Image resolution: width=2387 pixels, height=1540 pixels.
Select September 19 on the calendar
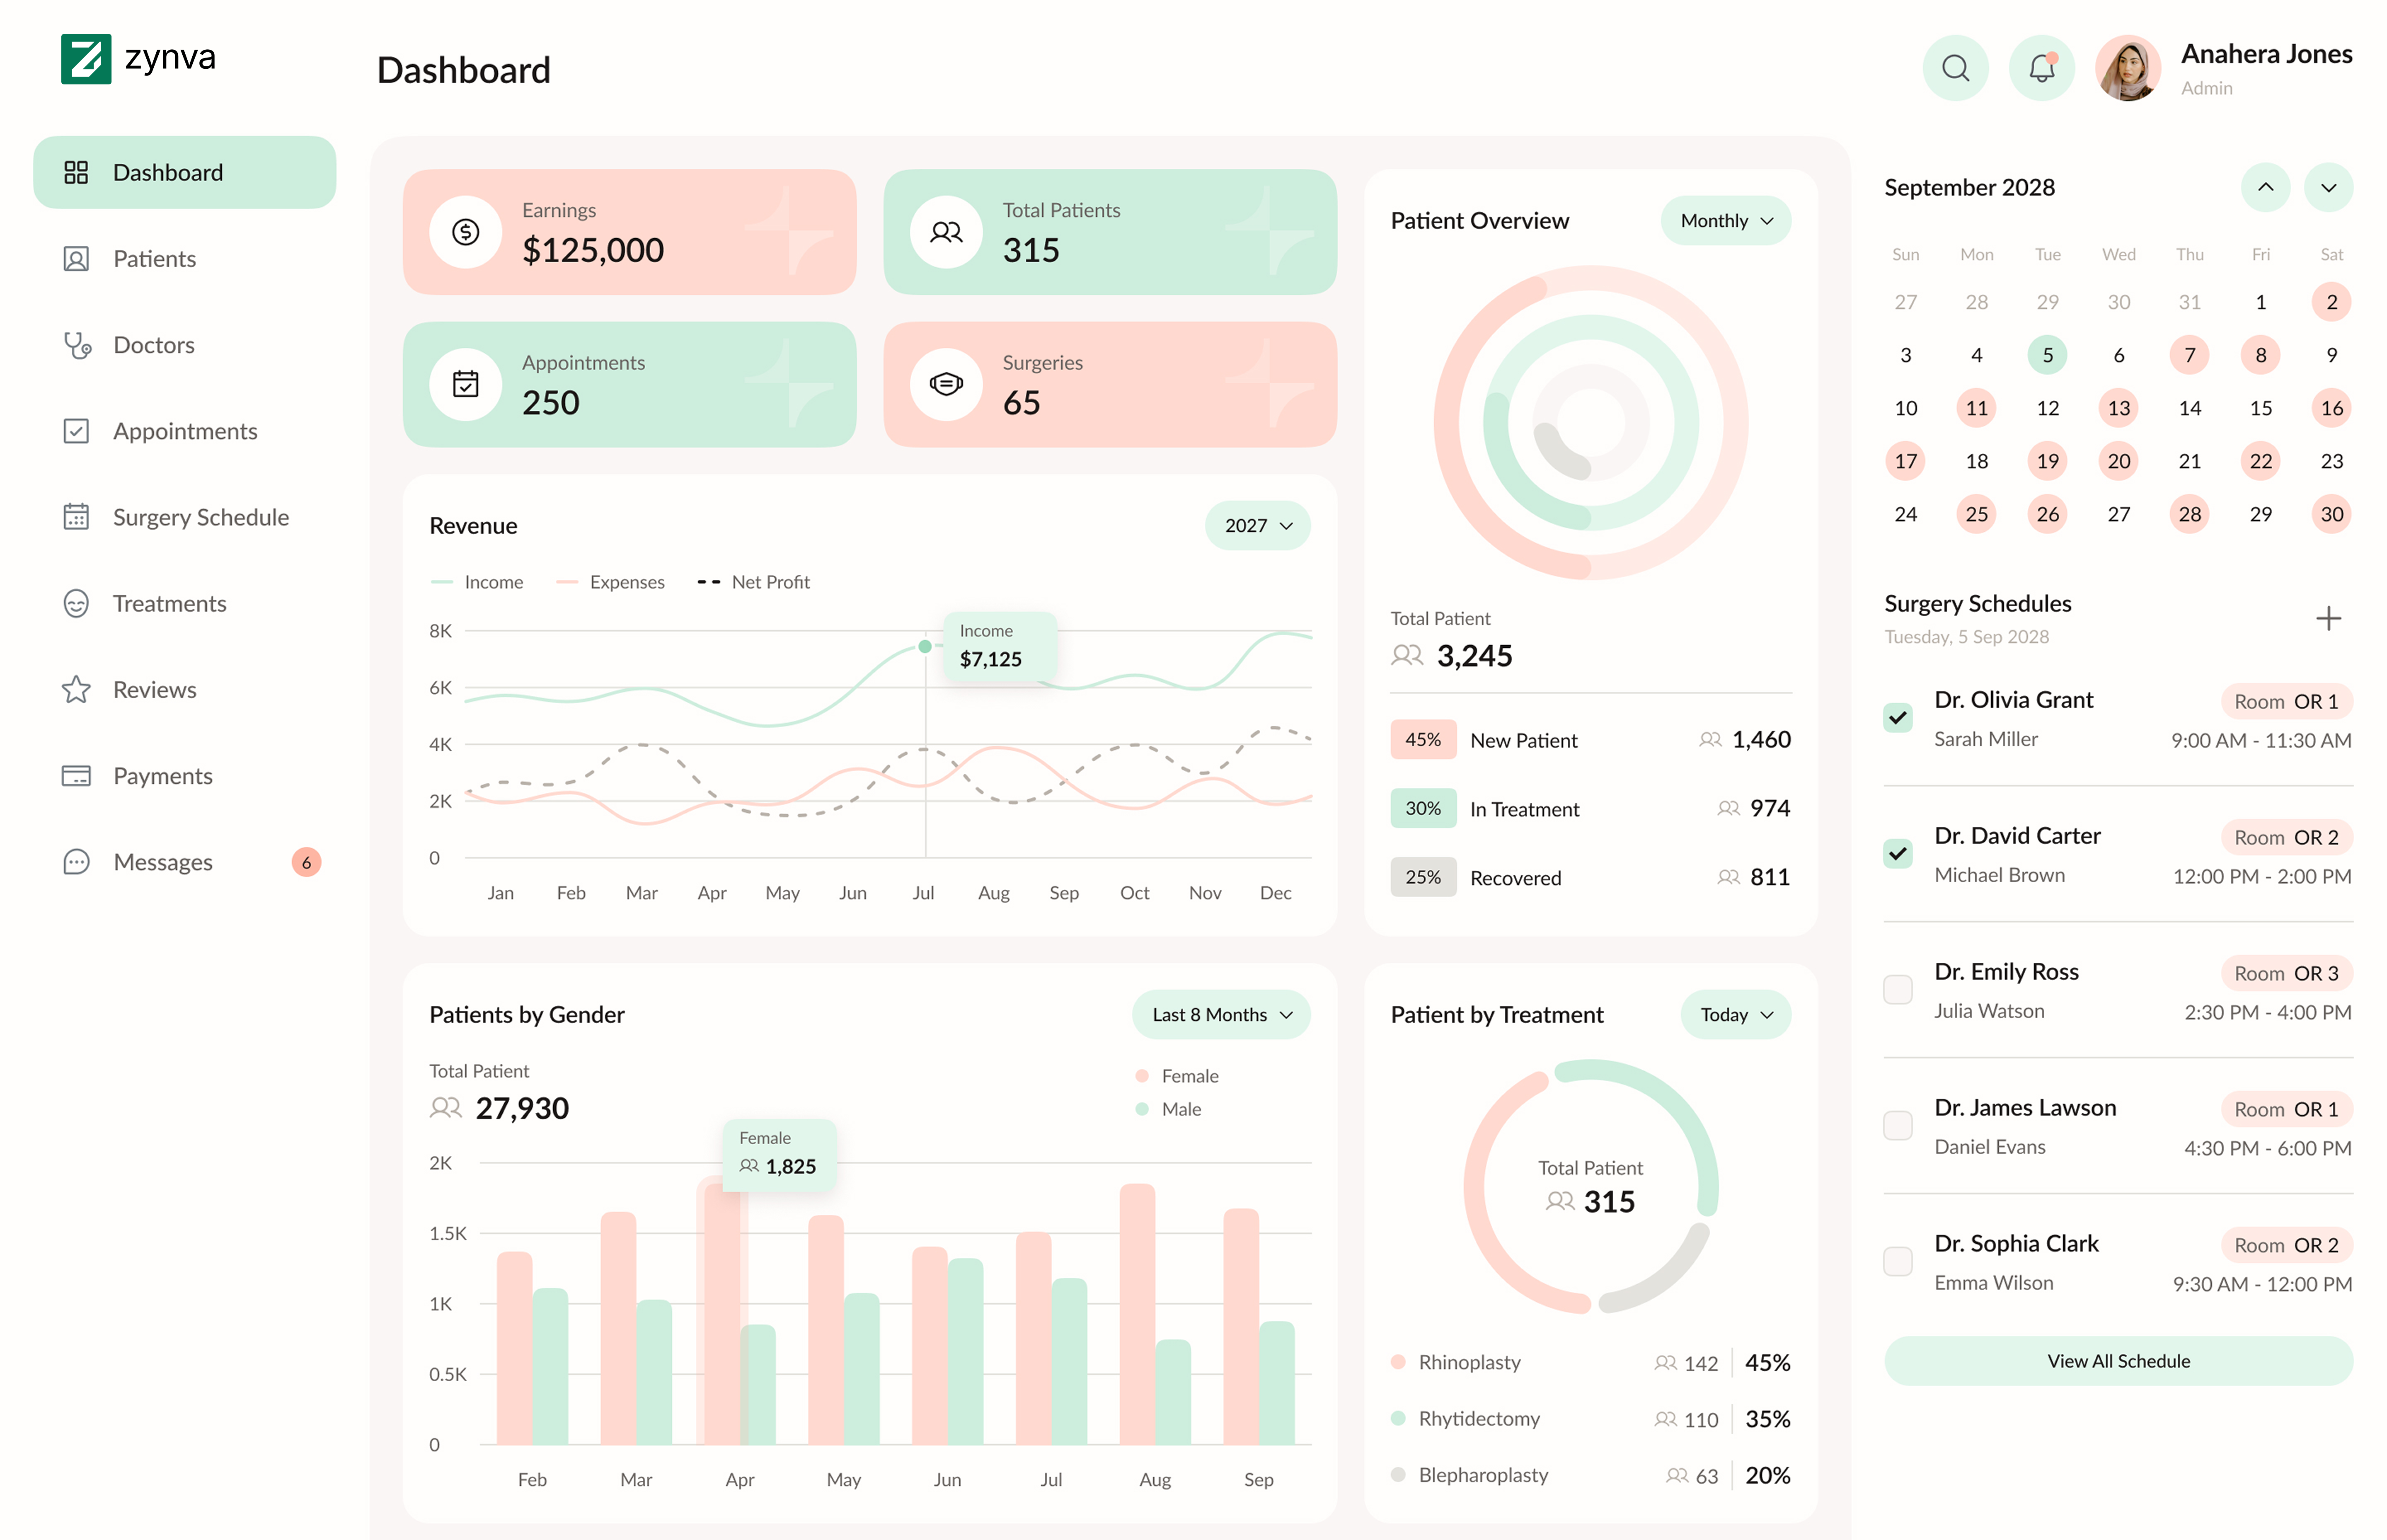click(2047, 461)
